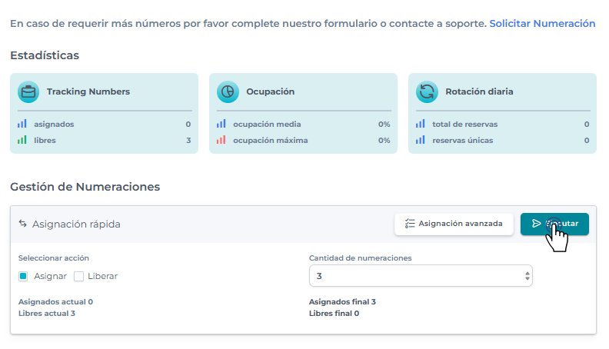
Task: Click the bar chart icon beside asignados
Action: [x=22, y=124]
